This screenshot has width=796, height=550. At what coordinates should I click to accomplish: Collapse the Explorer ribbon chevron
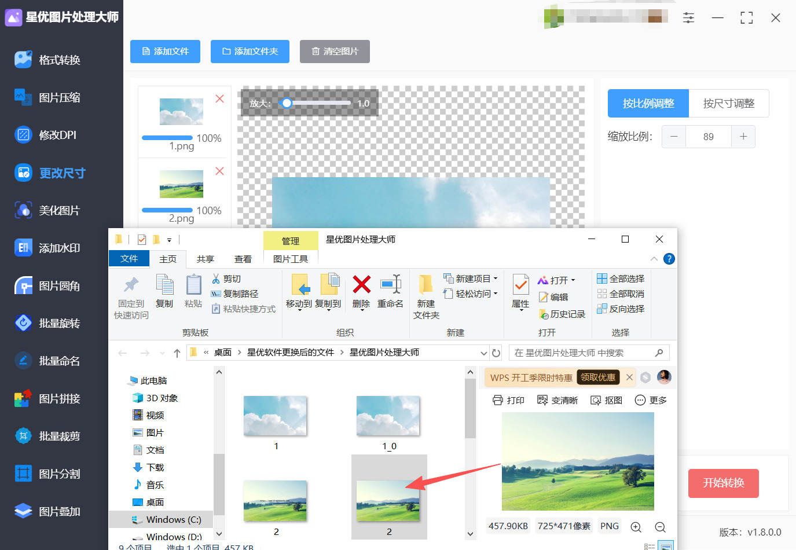pyautogui.click(x=654, y=259)
